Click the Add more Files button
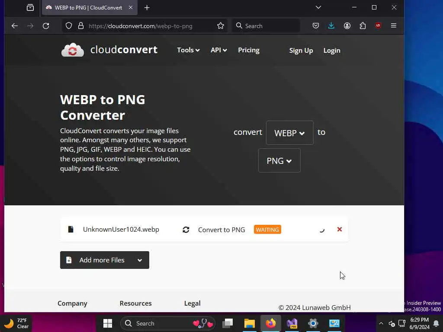Screen dimensions: 443x332 [x=105, y=260]
